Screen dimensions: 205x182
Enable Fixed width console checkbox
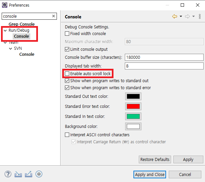tap(67, 34)
